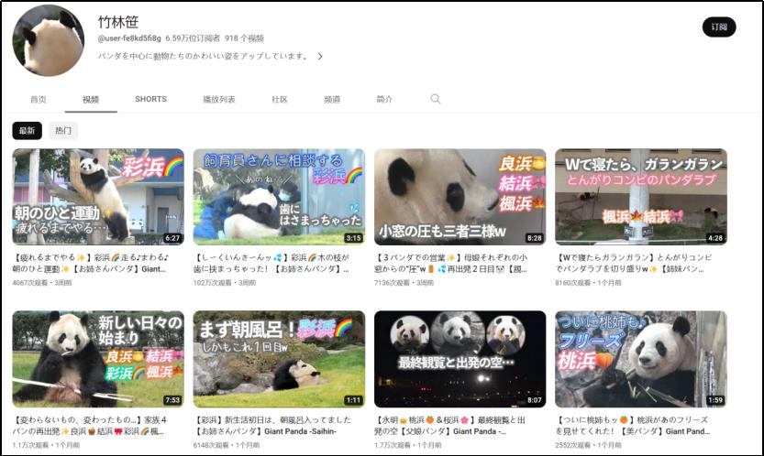Screen dimensions: 764x456
Task: Select the 视频 tab
Action: pyautogui.click(x=91, y=99)
